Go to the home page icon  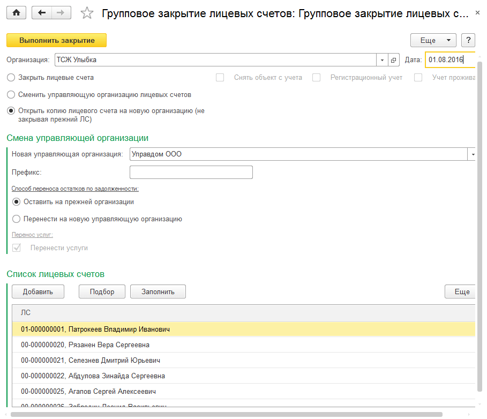pyautogui.click(x=16, y=13)
